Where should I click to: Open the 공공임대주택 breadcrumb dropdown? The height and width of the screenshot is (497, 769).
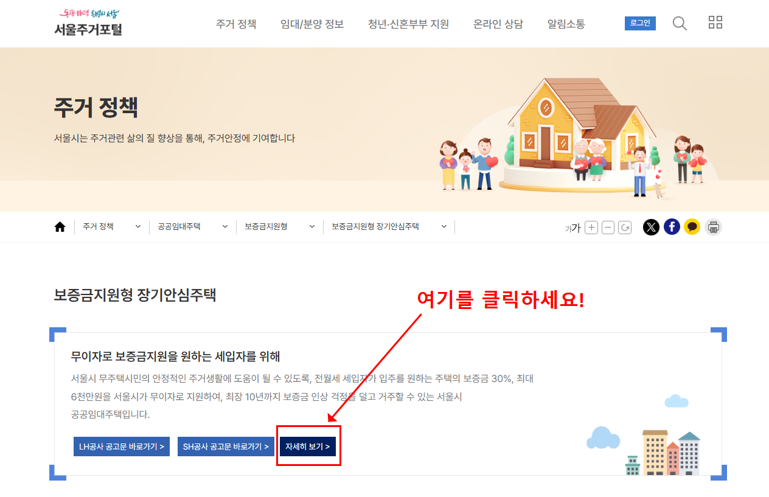[x=224, y=226]
